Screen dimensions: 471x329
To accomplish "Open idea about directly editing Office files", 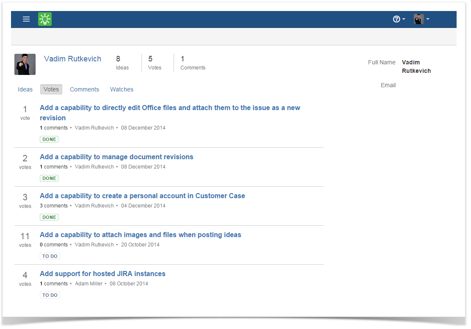I will (170, 113).
